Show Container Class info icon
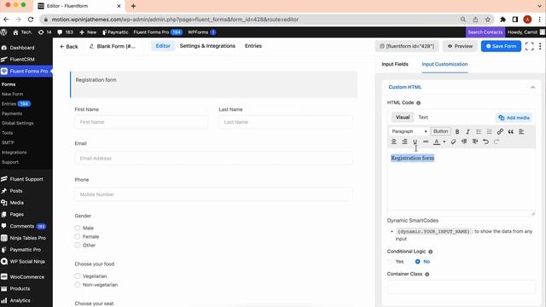The height and width of the screenshot is (307, 546). coord(427,275)
